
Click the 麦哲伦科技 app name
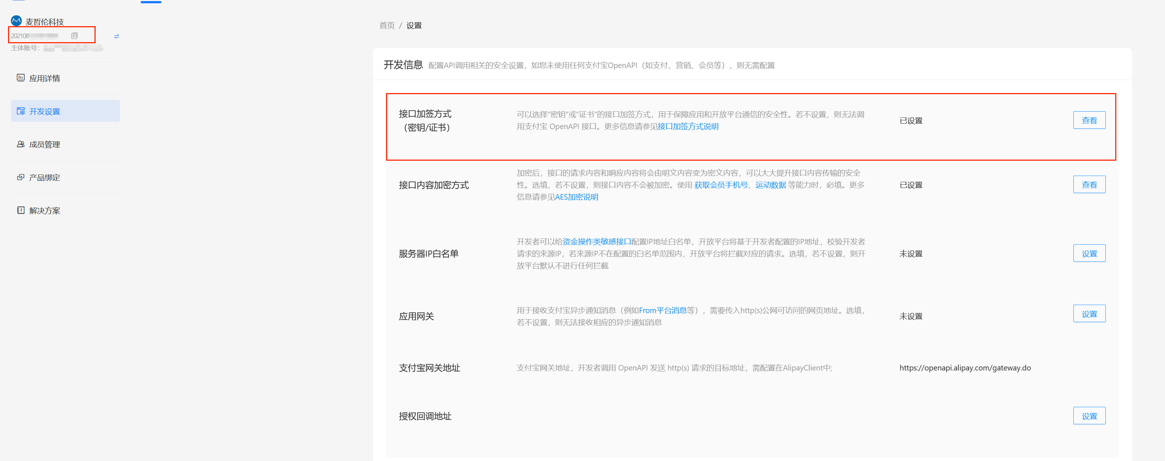tap(44, 22)
